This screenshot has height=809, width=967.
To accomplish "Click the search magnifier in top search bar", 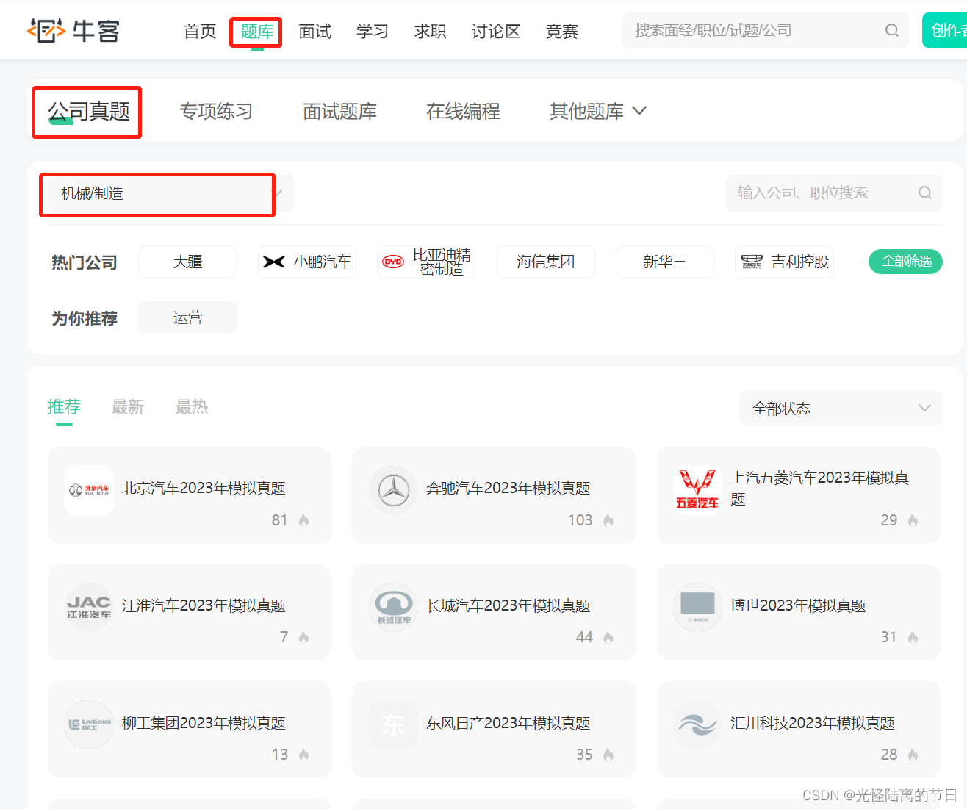I will pyautogui.click(x=891, y=30).
